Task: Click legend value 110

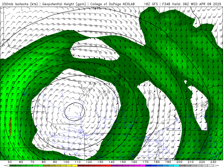Action: [78, 162]
